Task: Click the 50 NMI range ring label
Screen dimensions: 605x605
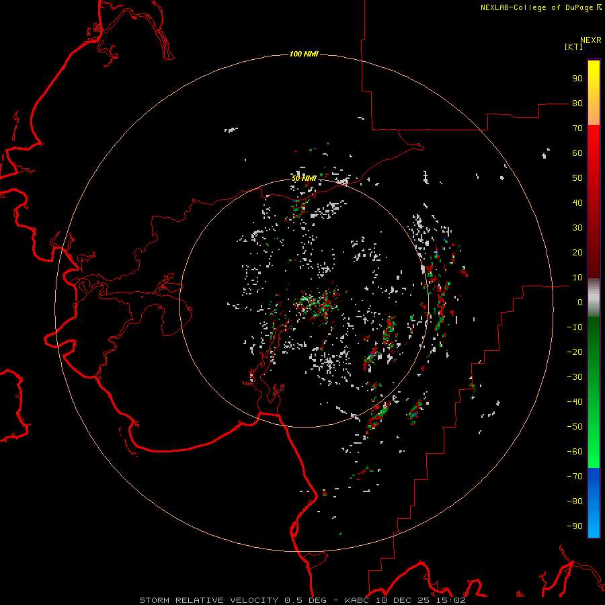Action: pyautogui.click(x=304, y=178)
